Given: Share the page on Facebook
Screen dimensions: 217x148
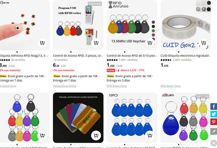Looking at the screenshot, I should click(214, 107).
